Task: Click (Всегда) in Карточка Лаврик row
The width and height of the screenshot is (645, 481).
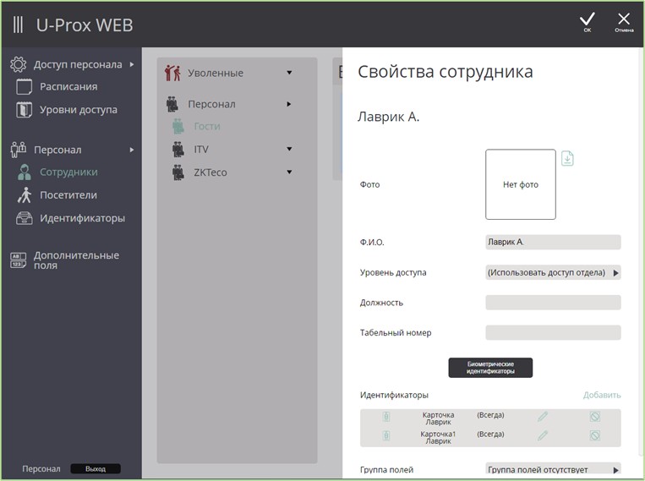Action: 490,415
